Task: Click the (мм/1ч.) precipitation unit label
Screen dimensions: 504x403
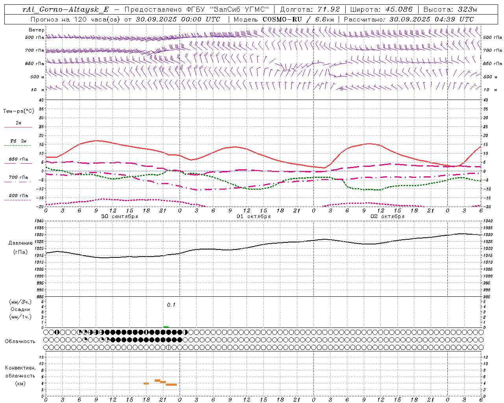Action: (20, 317)
